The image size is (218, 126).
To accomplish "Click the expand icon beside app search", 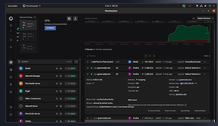I will pyautogui.click(x=76, y=62).
